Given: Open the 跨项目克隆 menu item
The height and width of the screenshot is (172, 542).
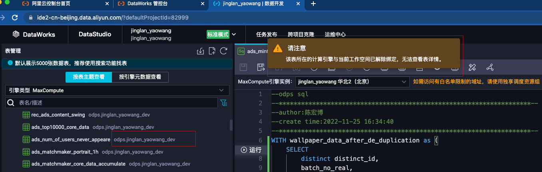Looking at the screenshot, I should coord(301,34).
